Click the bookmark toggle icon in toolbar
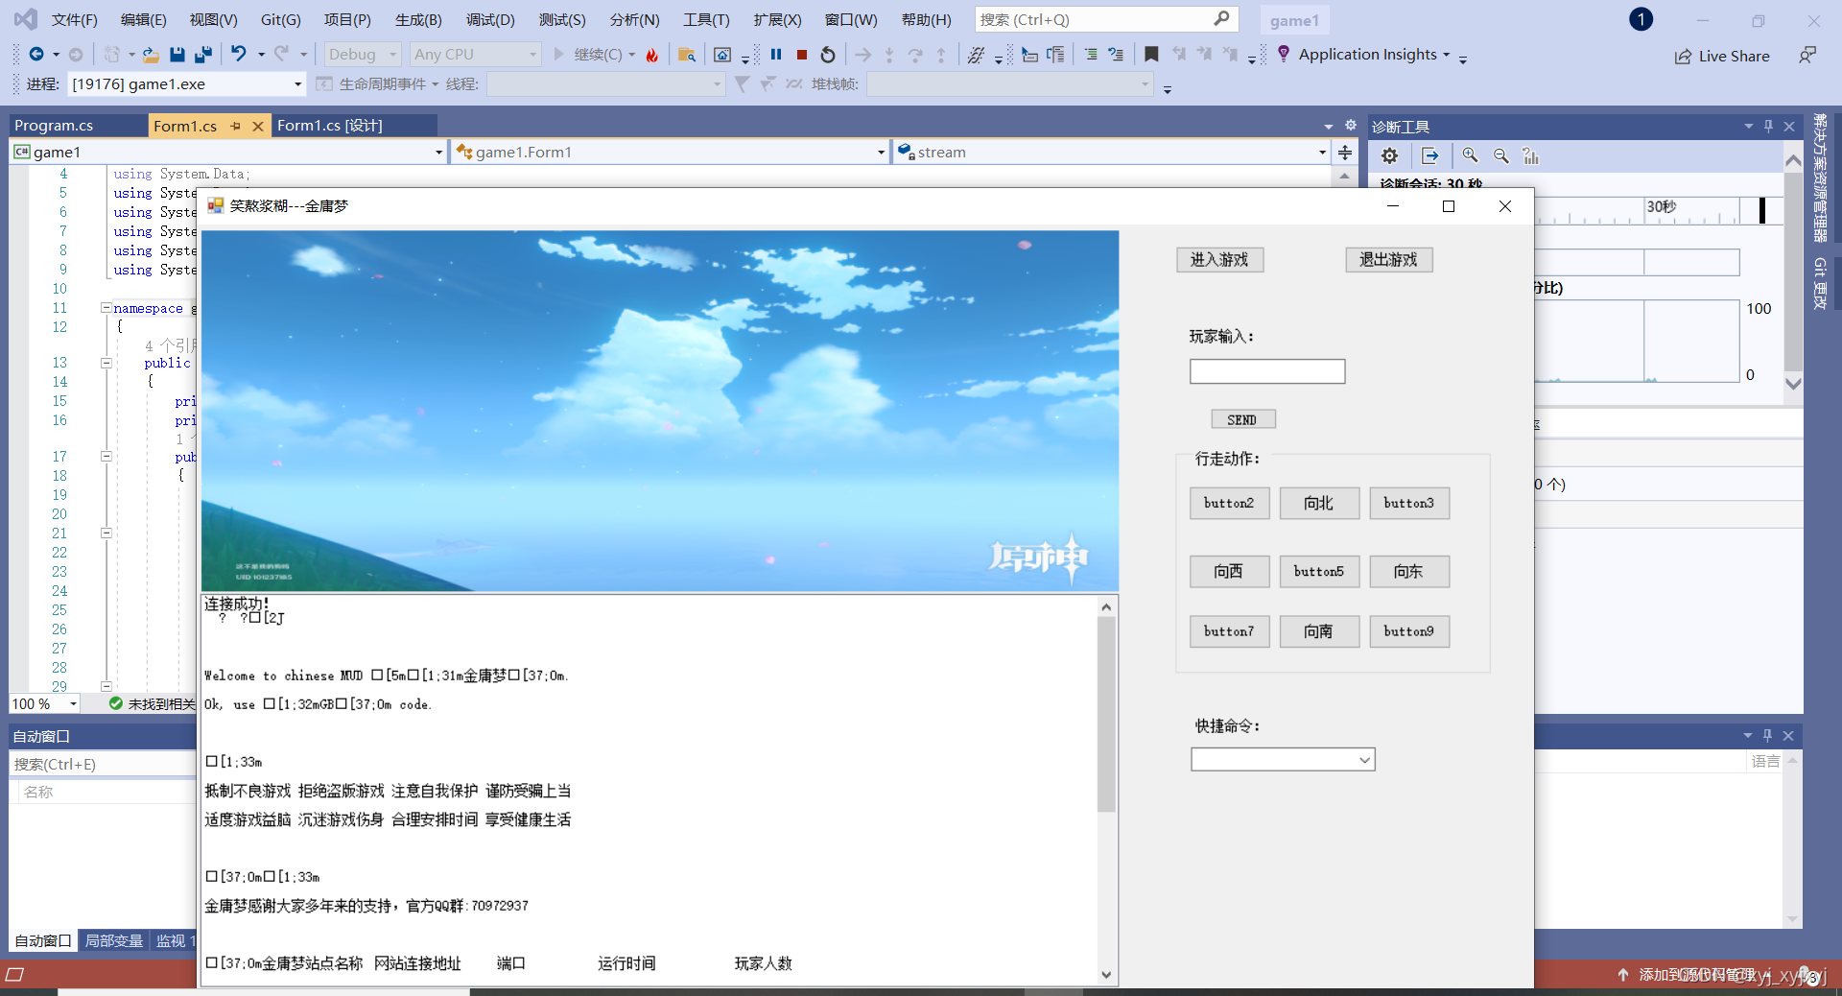Screen dimensions: 1842x996 click(1151, 55)
